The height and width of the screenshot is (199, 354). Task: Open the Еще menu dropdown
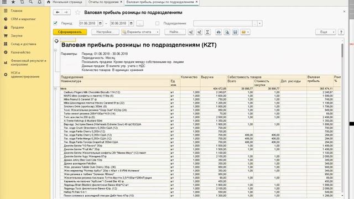[x=326, y=32]
